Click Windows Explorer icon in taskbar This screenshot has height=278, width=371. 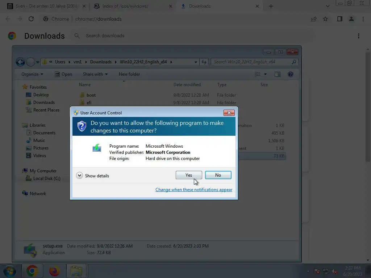[x=77, y=271]
